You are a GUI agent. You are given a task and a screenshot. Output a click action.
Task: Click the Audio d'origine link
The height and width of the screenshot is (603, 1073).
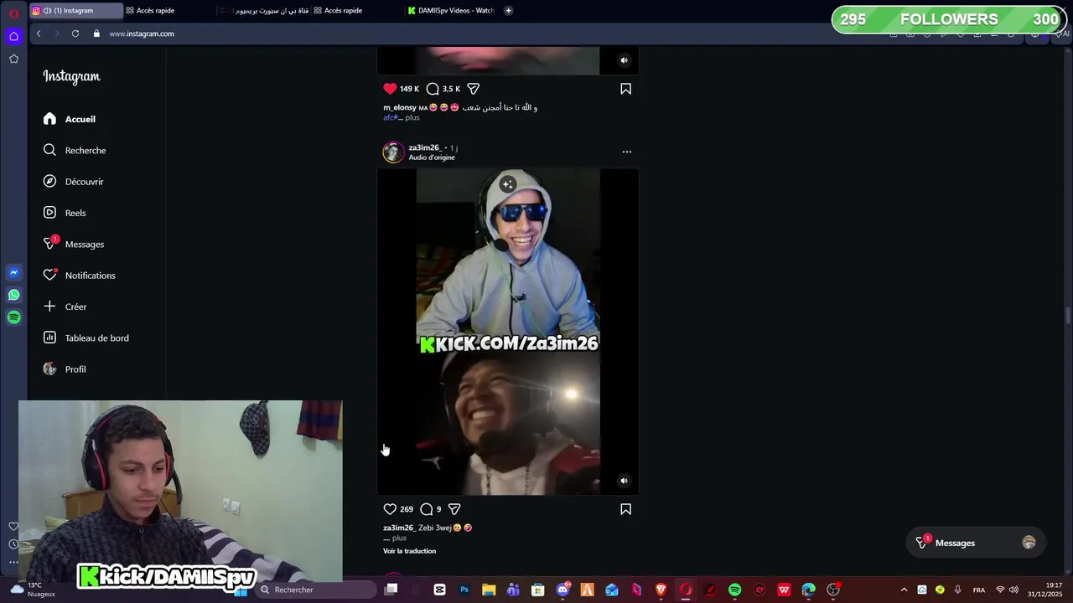[x=432, y=157]
